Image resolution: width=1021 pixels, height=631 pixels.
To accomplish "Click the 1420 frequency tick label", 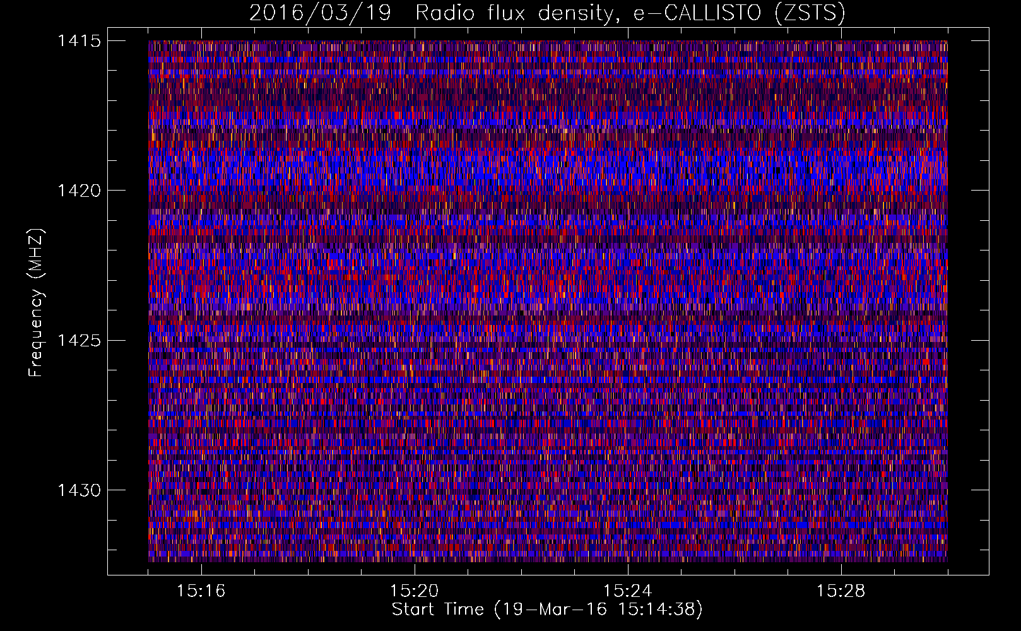I will tap(79, 191).
